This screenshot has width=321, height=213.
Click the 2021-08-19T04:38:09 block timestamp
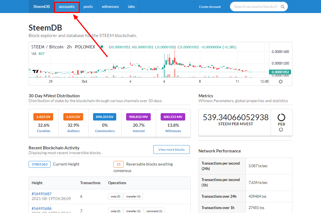point(51,199)
